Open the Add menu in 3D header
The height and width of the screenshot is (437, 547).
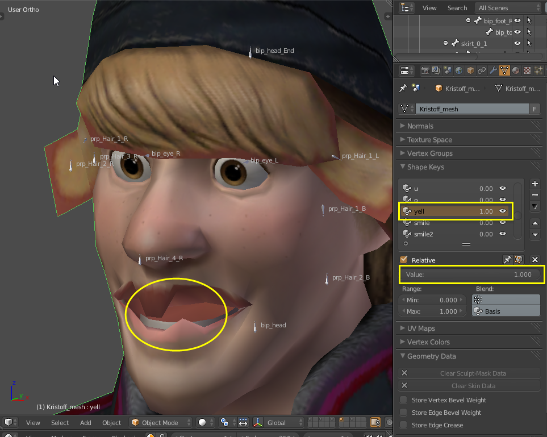pyautogui.click(x=85, y=423)
